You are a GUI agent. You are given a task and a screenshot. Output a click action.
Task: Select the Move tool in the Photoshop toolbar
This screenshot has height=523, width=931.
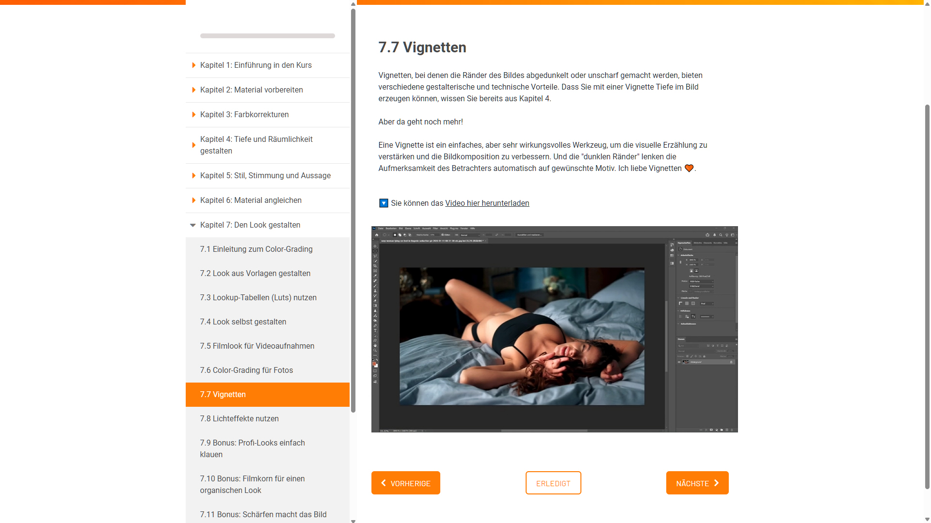[375, 246]
